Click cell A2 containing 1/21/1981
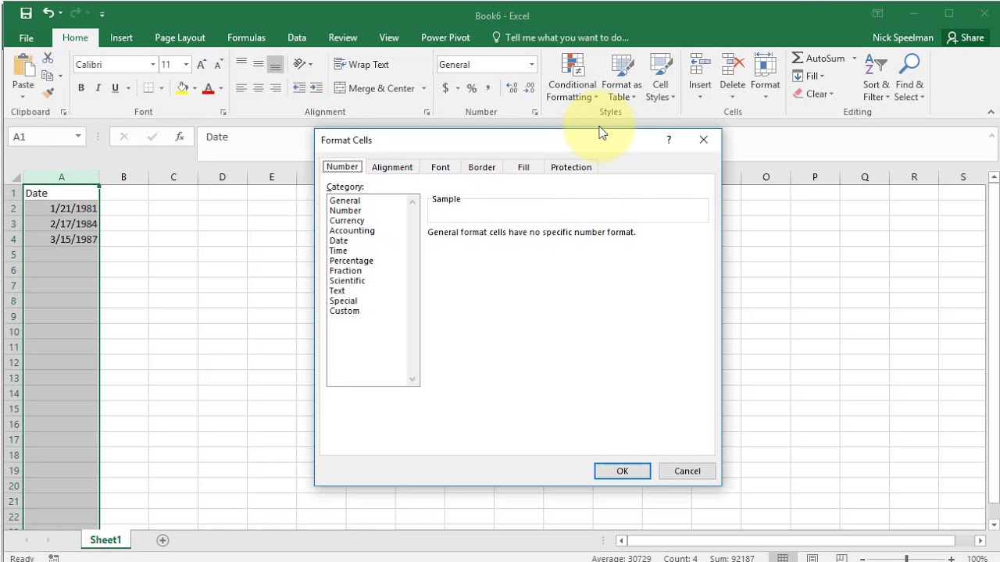The height and width of the screenshot is (562, 1000). (61, 208)
